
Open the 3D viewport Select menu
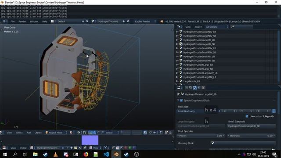point(19,133)
